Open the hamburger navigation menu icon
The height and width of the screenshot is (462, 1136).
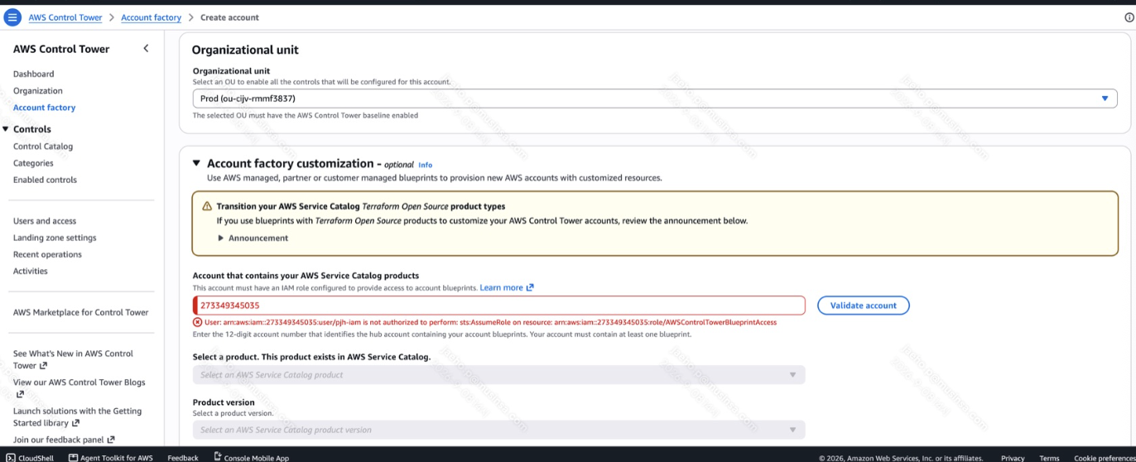pyautogui.click(x=12, y=17)
